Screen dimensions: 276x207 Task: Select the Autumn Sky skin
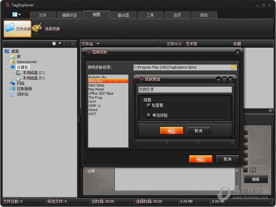pyautogui.click(x=108, y=77)
